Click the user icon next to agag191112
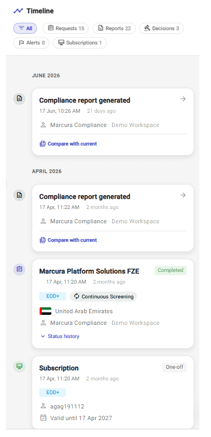Viewport: 211px width, 437px height. coord(43,406)
